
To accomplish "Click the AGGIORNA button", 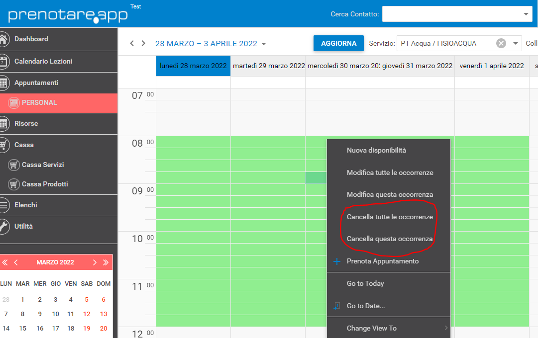I will (x=338, y=43).
